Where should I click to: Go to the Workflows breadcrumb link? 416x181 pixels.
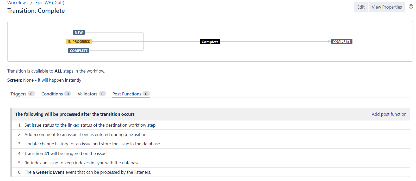pos(17,3)
